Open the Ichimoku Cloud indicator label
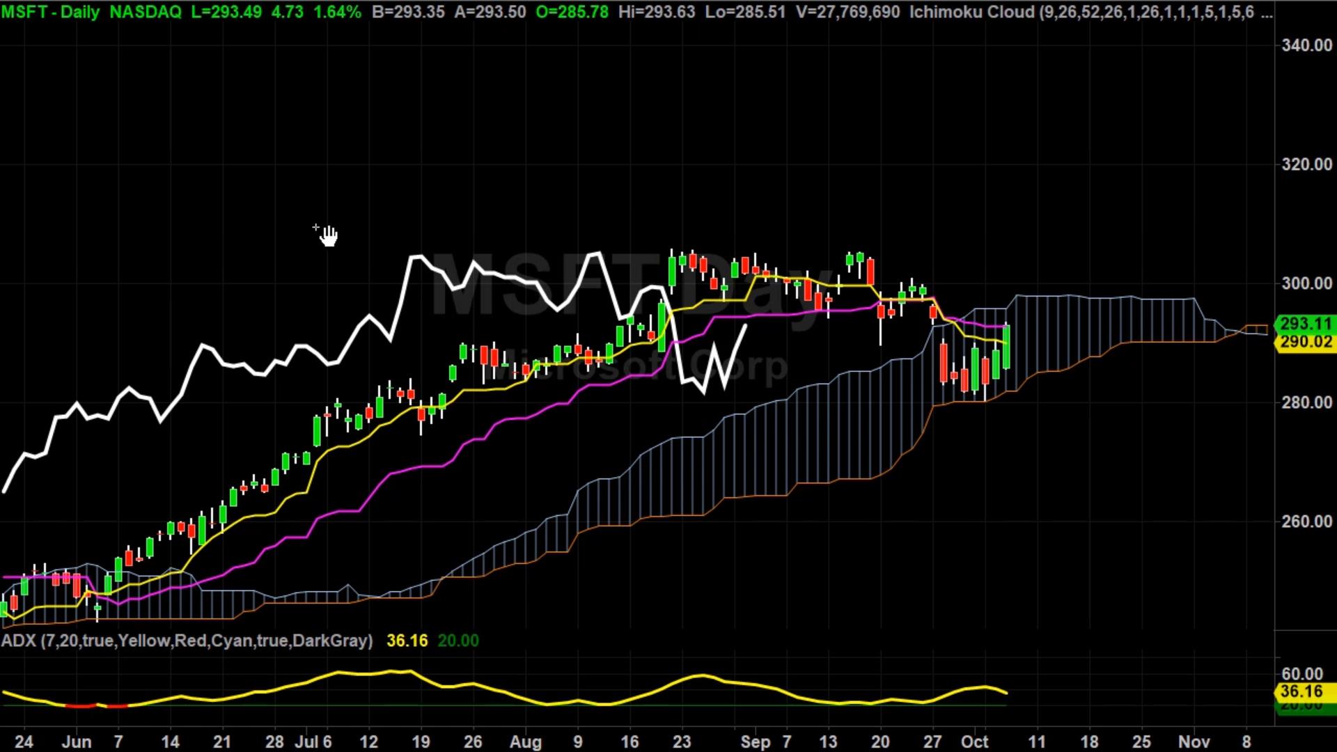 (1091, 12)
